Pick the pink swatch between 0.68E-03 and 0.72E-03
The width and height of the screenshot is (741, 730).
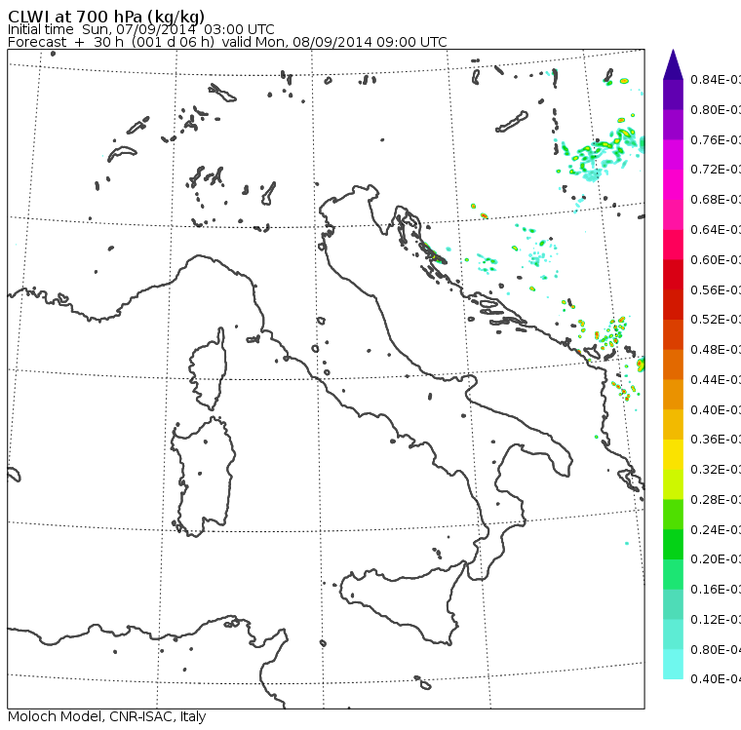click(x=673, y=185)
